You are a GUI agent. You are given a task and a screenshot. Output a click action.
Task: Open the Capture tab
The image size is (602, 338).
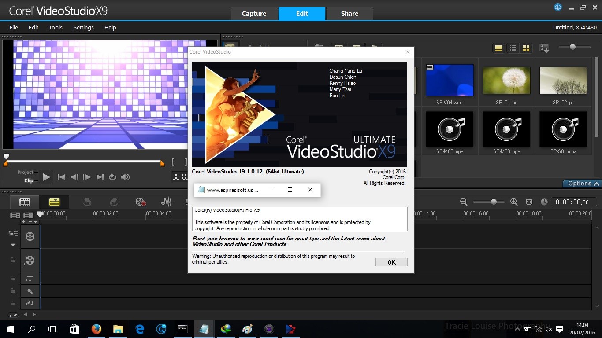(254, 14)
